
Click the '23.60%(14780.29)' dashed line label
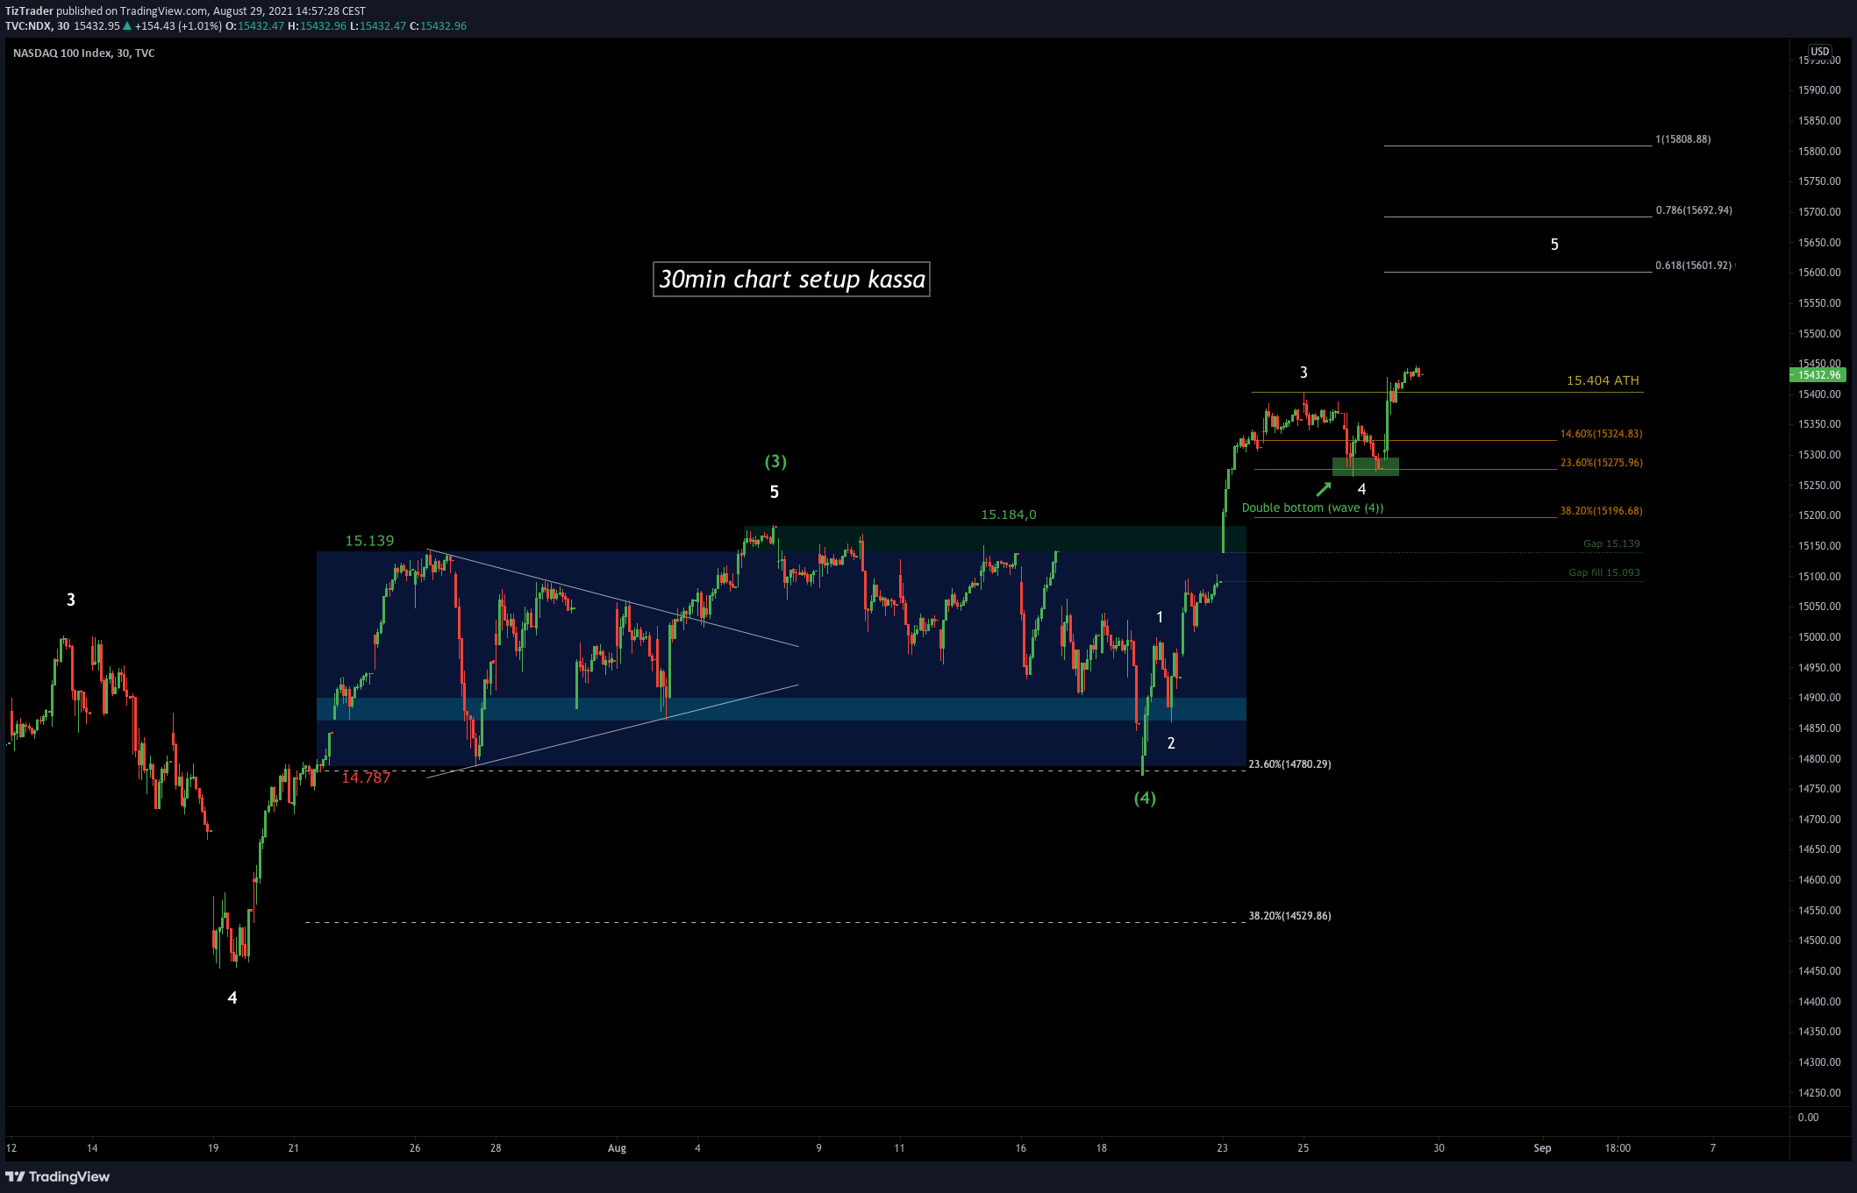pos(1289,764)
